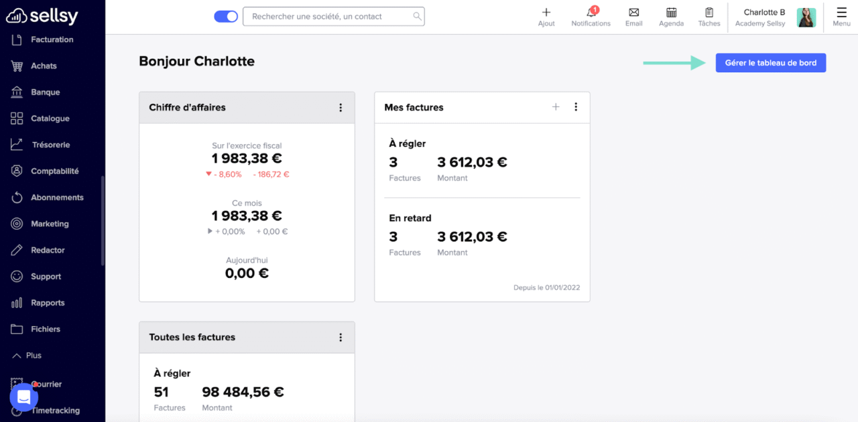This screenshot has height=422, width=858.
Task: Click the sidebar scrollbar
Action: [103, 221]
